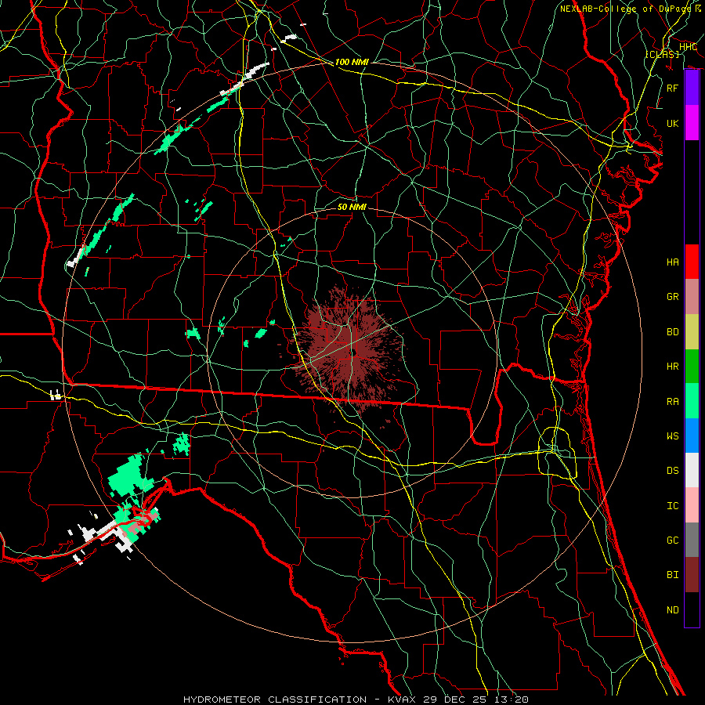Select the IC light pink legend swatch
This screenshot has width=705, height=705.
tap(692, 505)
